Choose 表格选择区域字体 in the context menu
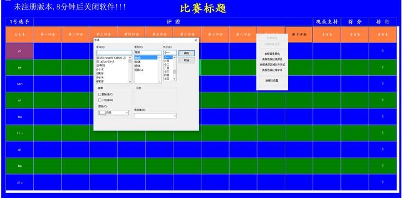402x198 pixels. tap(272, 70)
